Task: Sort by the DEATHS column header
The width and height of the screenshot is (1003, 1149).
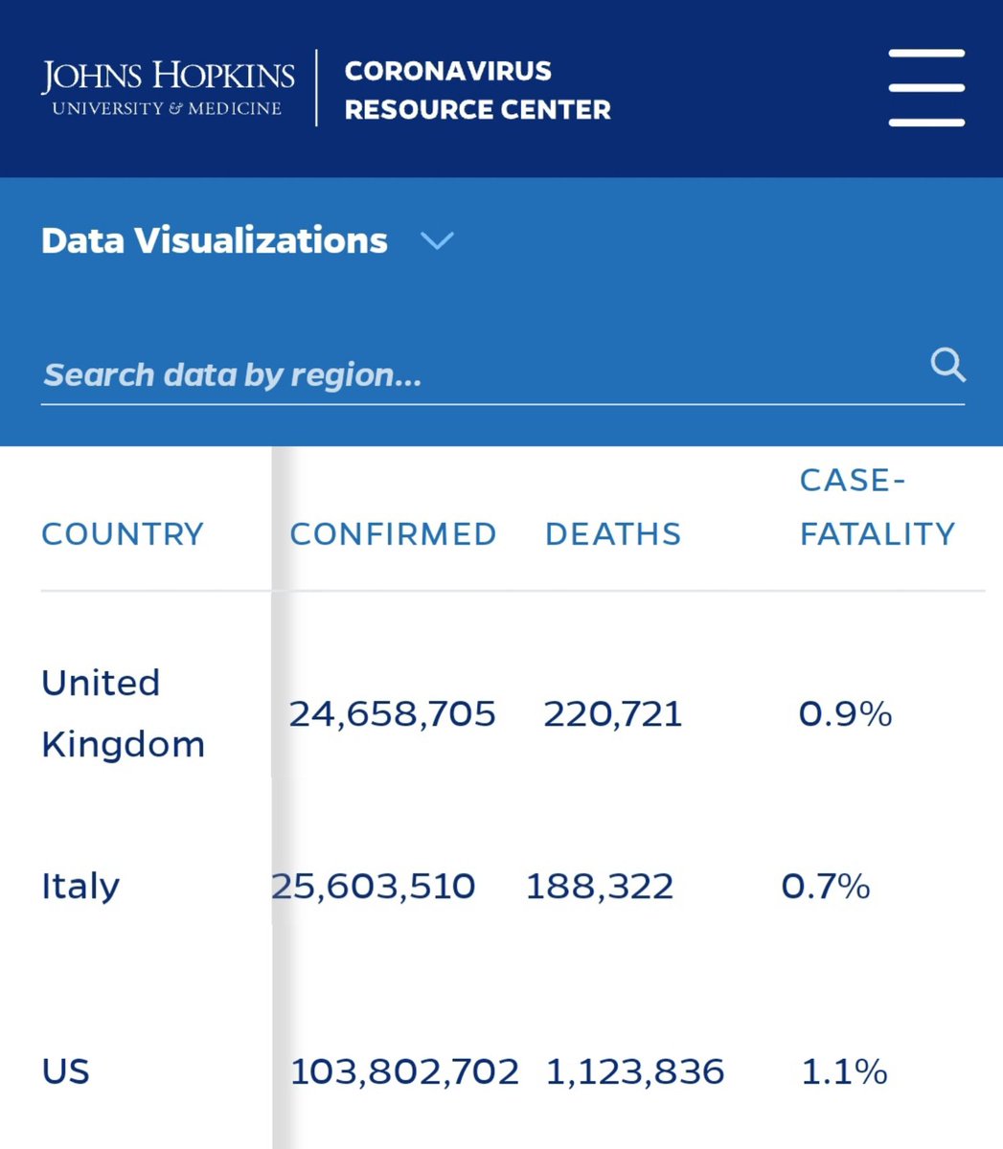Action: coord(613,533)
